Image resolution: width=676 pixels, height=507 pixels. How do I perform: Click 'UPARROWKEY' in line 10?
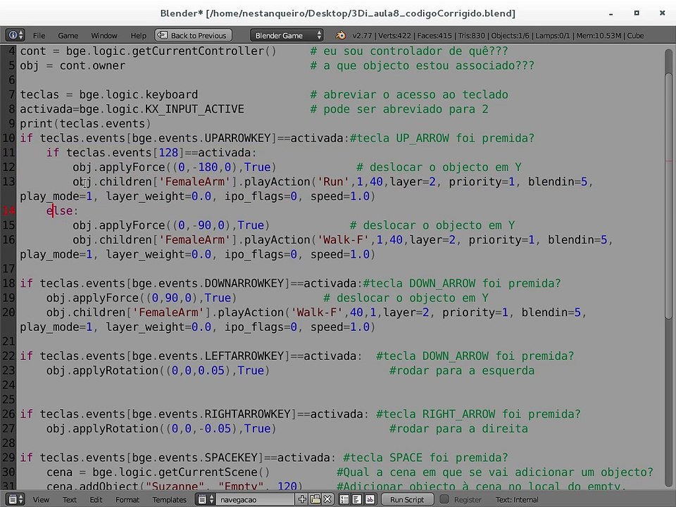point(237,138)
